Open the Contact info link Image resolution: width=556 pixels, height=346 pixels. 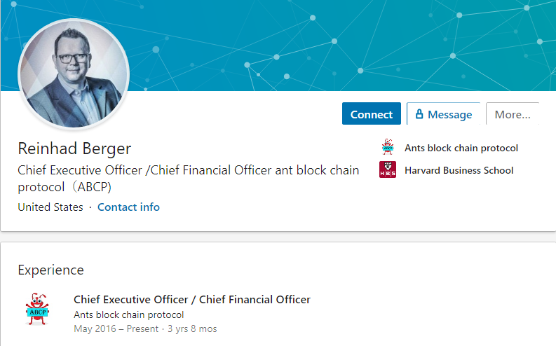(x=128, y=207)
